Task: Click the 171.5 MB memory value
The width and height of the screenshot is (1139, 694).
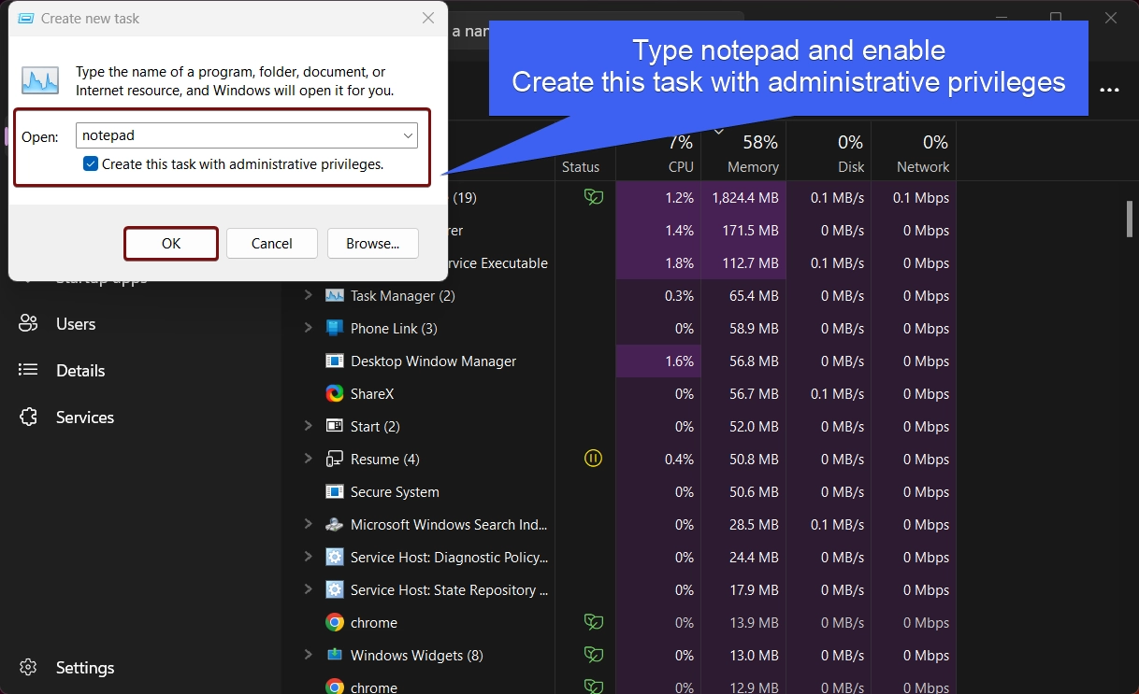Action: click(x=750, y=231)
